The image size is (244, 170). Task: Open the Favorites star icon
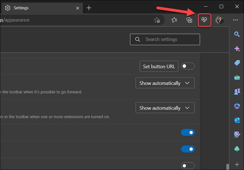tap(175, 20)
